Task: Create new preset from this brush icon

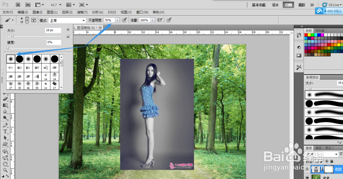Action: pyautogui.click(x=68, y=36)
